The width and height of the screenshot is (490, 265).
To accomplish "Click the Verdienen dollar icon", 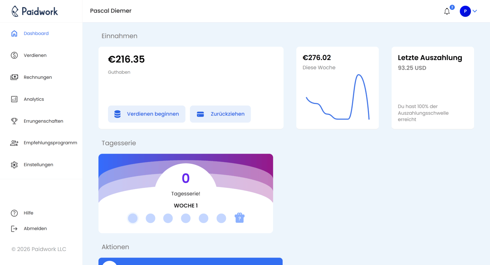I will [14, 55].
